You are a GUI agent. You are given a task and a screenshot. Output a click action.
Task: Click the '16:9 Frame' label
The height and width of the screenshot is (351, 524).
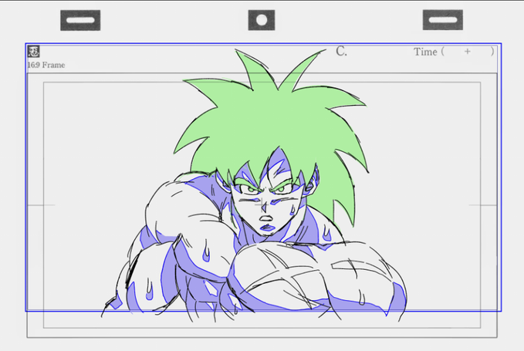[x=46, y=65]
